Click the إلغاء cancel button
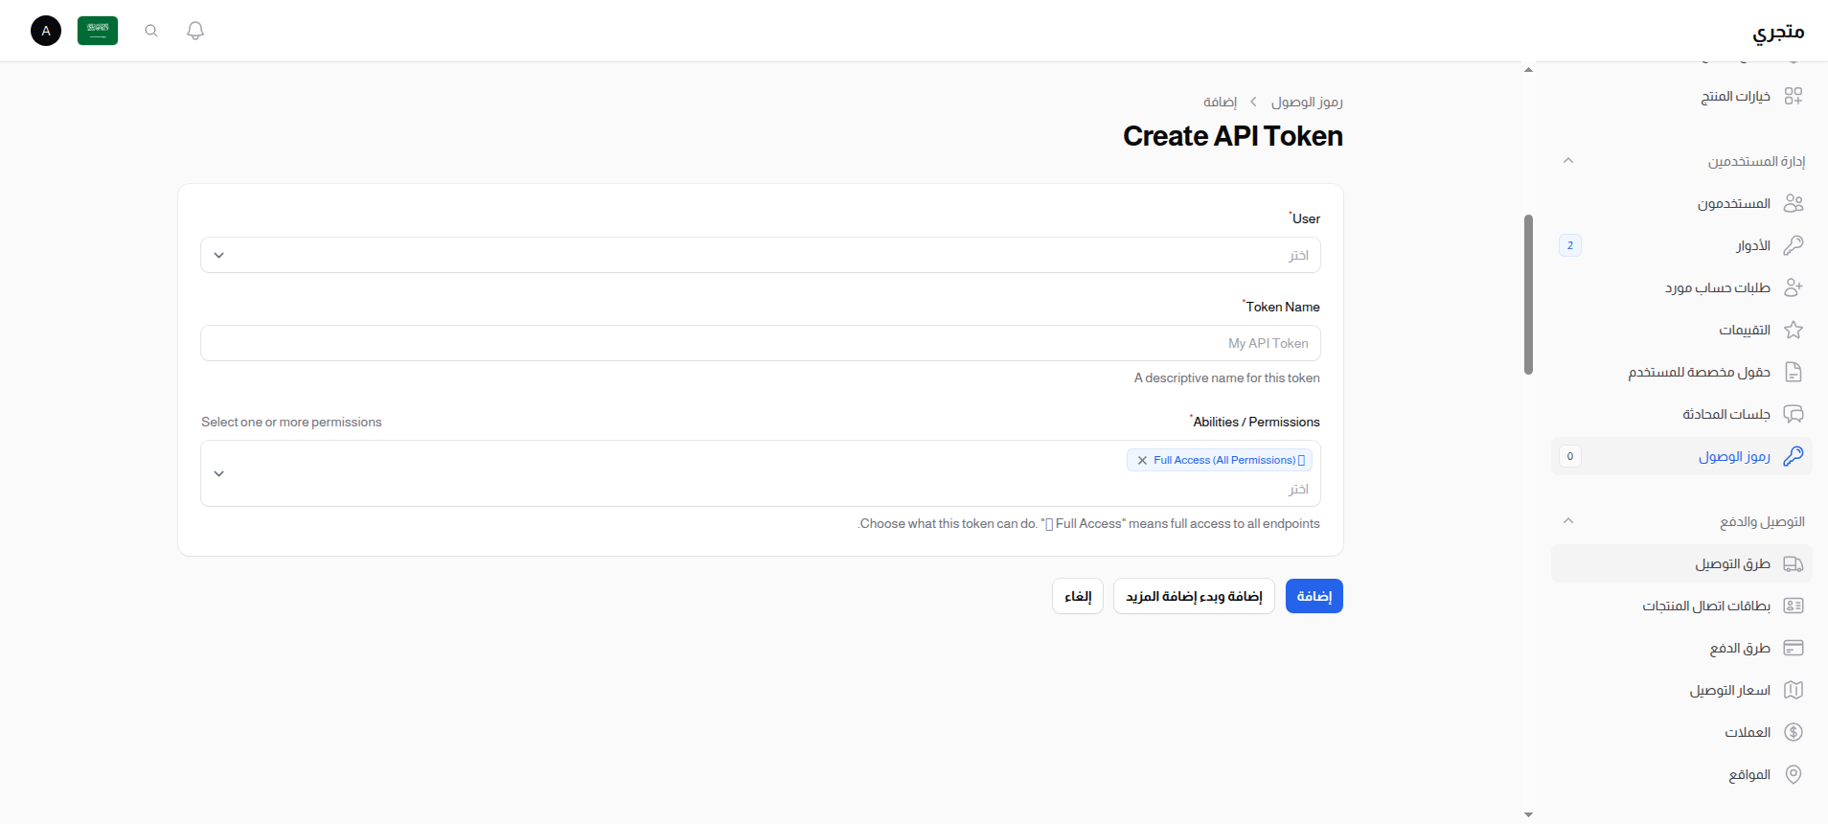 [1078, 596]
